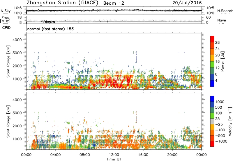Click the date "20/Jul/2016"
This screenshot has height=161, width=233.
187,3
